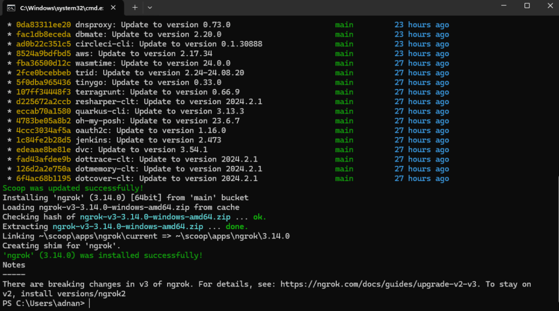Click the cmd icon in the tab
The image size is (559, 311).
tap(11, 8)
